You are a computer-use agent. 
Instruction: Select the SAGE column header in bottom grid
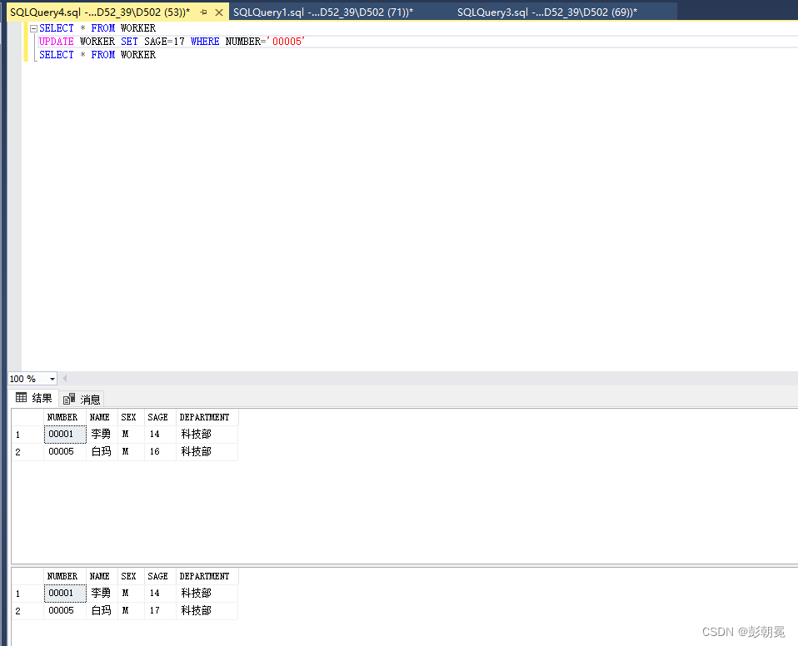click(157, 575)
